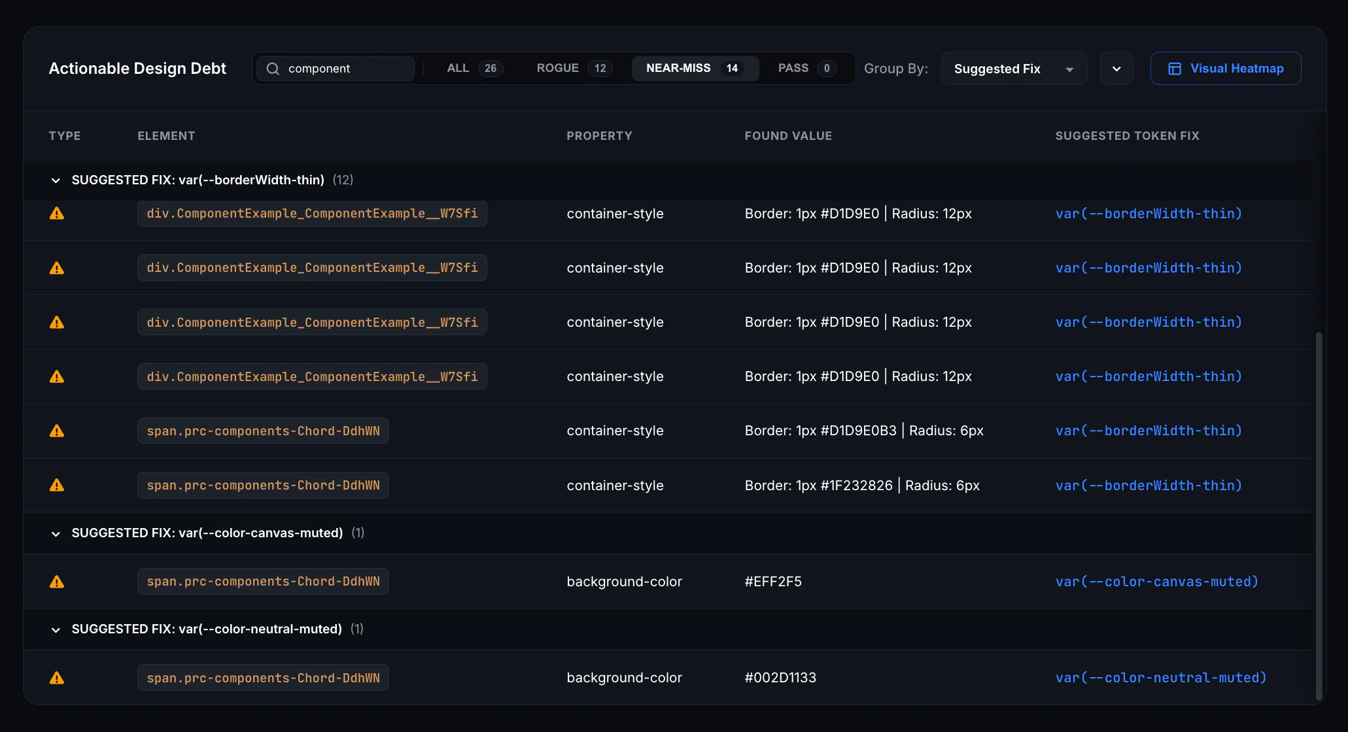This screenshot has width=1348, height=732.
Task: Collapse the color-neutral-muted suggested fix group
Action: tap(56, 629)
